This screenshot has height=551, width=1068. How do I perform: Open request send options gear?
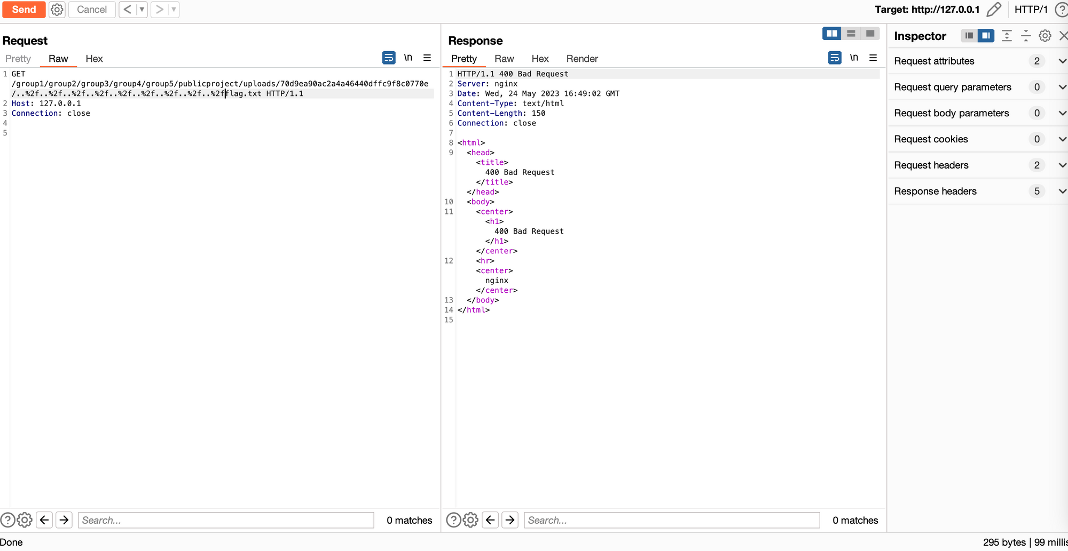(x=57, y=10)
